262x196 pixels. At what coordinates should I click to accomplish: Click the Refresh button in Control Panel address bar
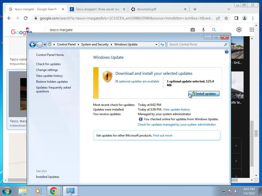pyautogui.click(x=162, y=44)
